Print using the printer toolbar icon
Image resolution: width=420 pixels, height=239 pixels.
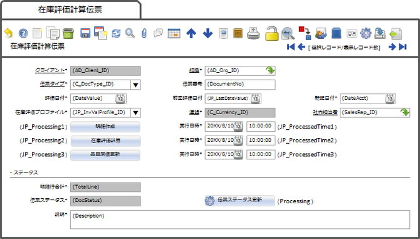click(253, 33)
